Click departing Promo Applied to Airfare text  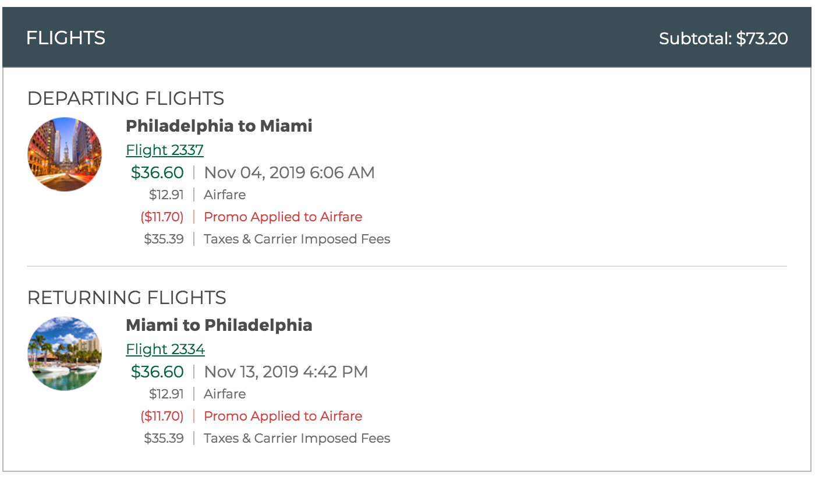[283, 217]
